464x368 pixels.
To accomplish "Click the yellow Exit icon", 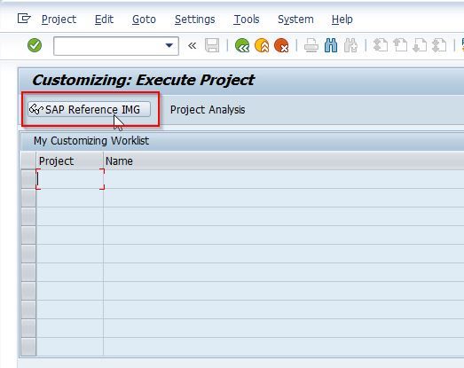I will tap(262, 45).
